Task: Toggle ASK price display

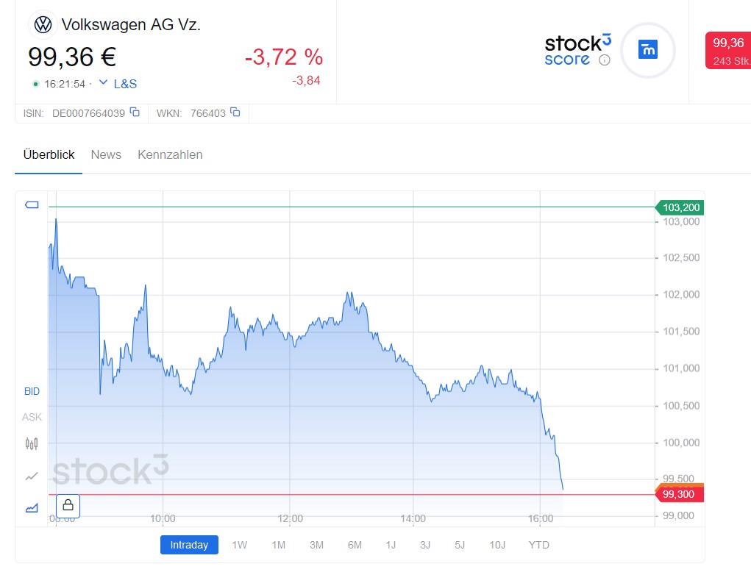Action: click(32, 417)
